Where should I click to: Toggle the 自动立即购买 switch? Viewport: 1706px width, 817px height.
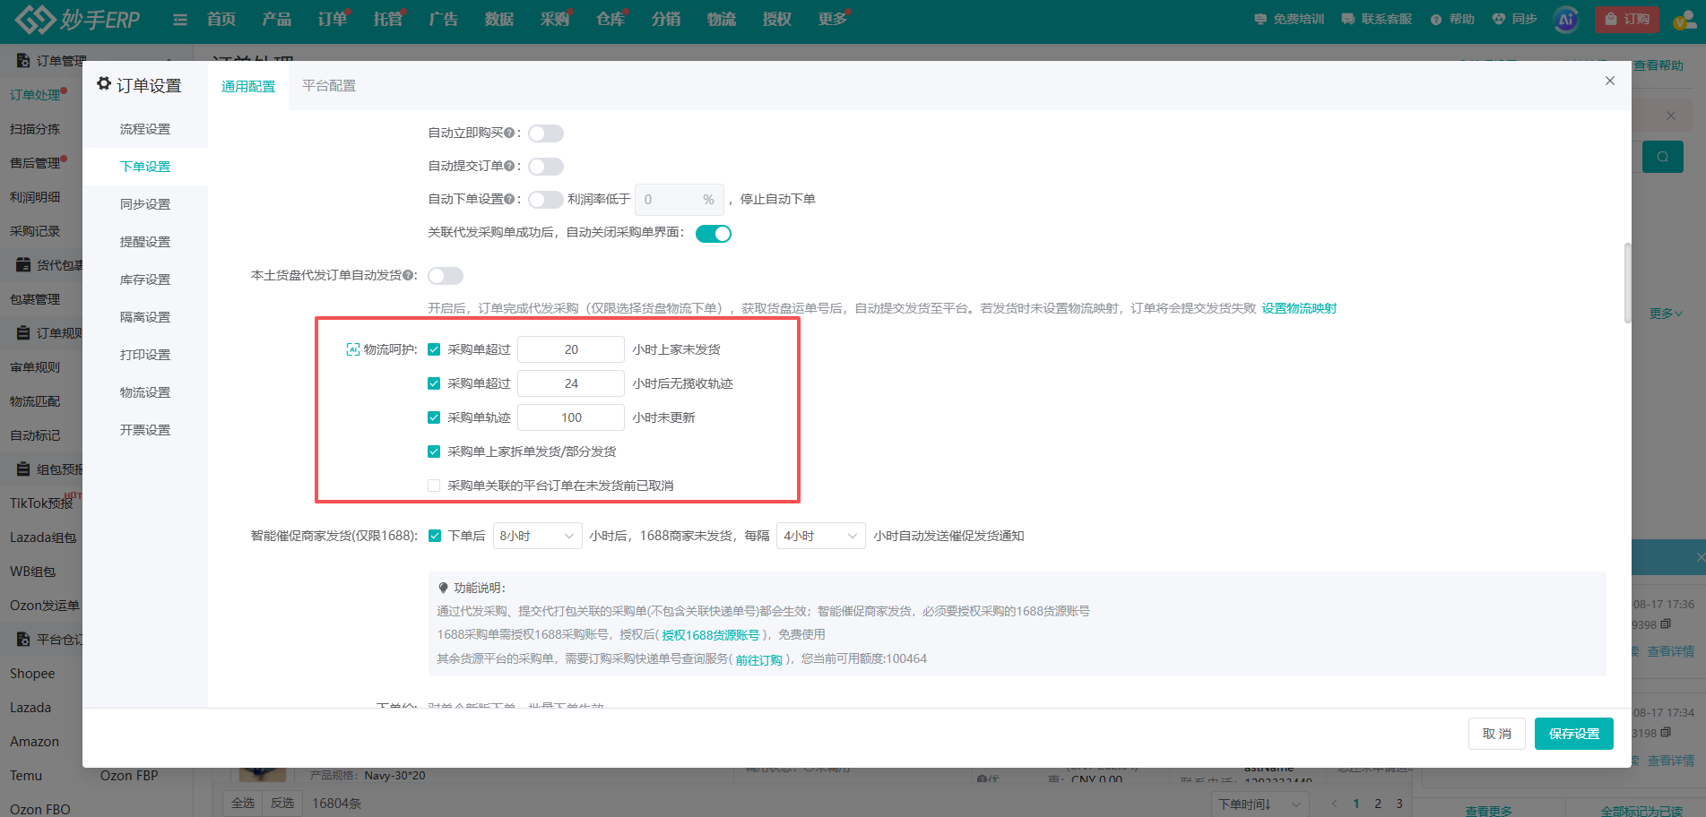[546, 133]
